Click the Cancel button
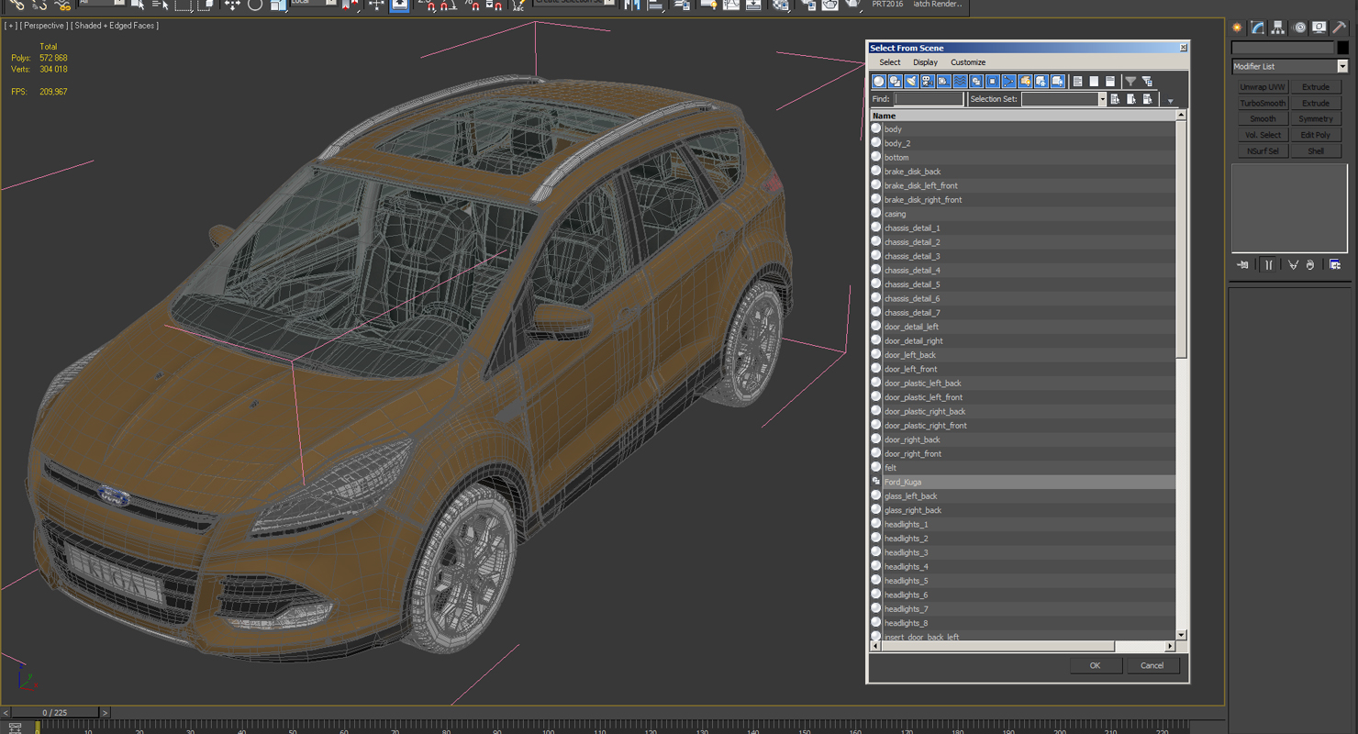This screenshot has height=734, width=1358. pos(1152,666)
